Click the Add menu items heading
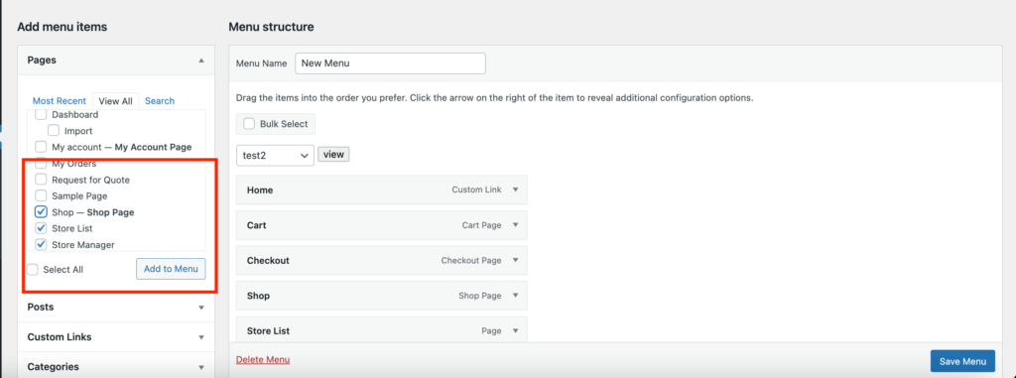1016x378 pixels. pos(63,27)
